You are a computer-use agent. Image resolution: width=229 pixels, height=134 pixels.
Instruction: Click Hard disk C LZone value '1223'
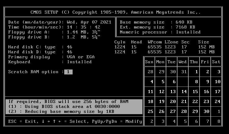pos(170,47)
